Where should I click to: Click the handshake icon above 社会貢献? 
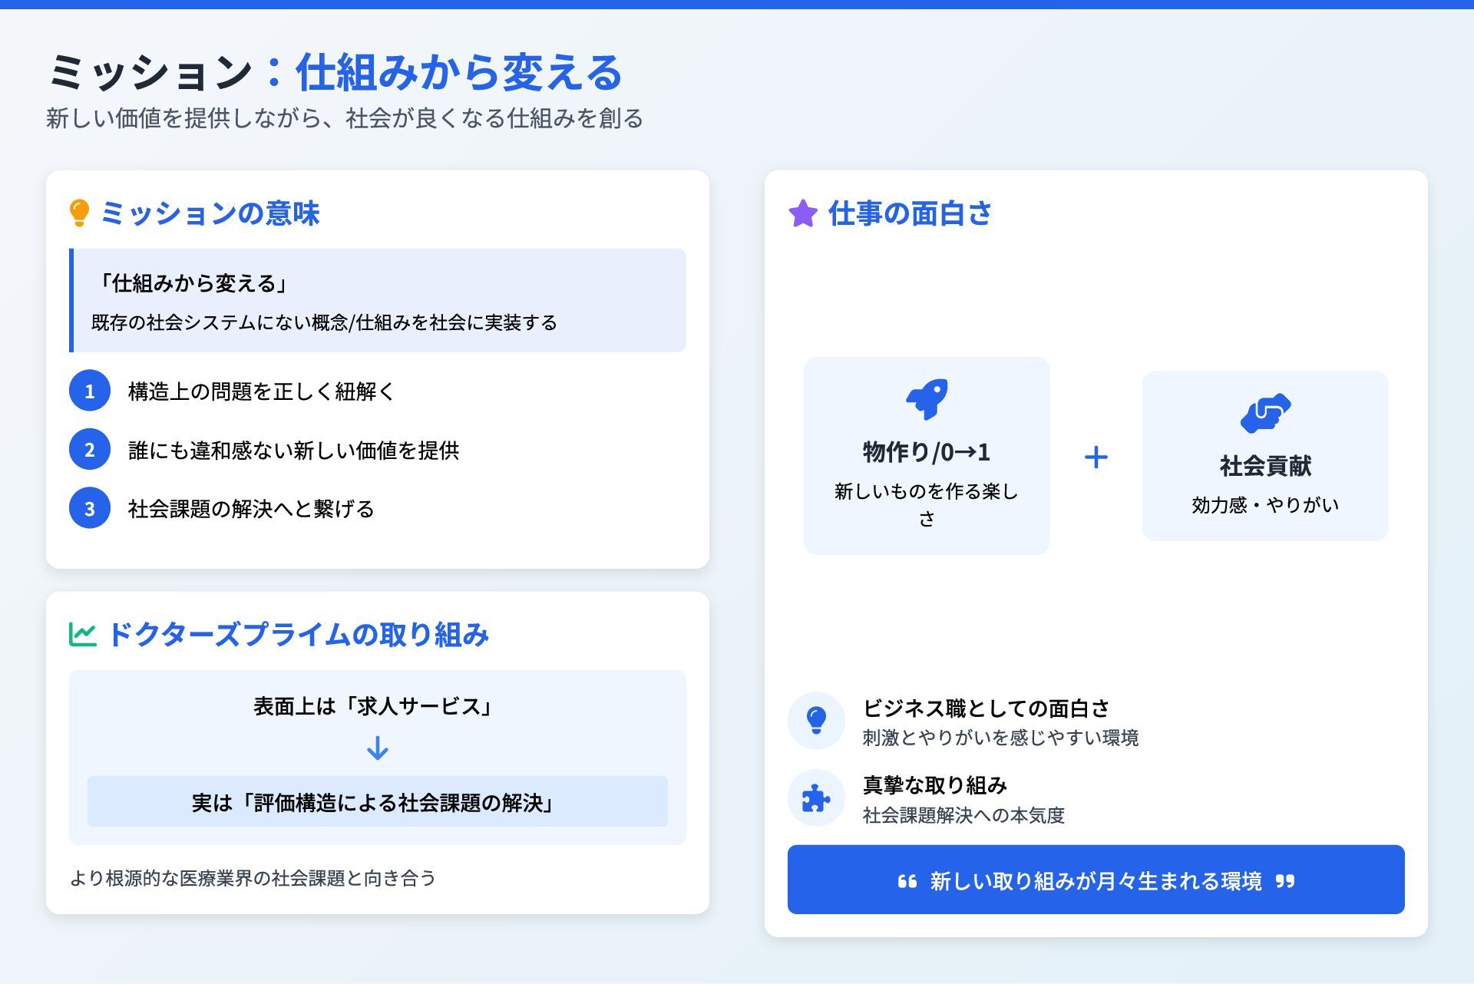(1265, 413)
